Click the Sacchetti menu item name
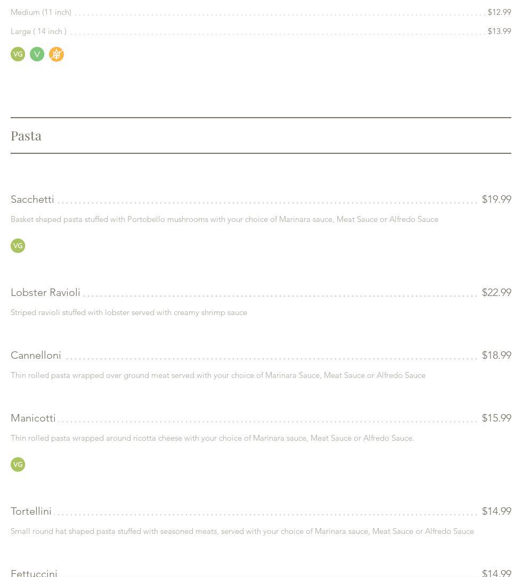This screenshot has height=577, width=514. coord(32,200)
